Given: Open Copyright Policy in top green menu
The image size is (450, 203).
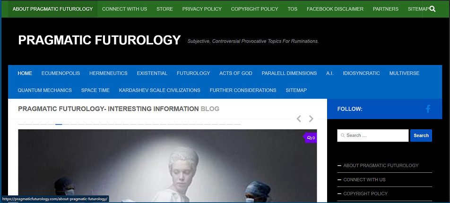Looking at the screenshot, I should pos(255,9).
